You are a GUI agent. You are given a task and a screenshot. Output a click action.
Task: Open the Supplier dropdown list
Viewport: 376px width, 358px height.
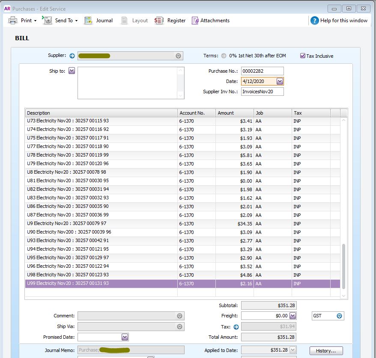coord(178,56)
